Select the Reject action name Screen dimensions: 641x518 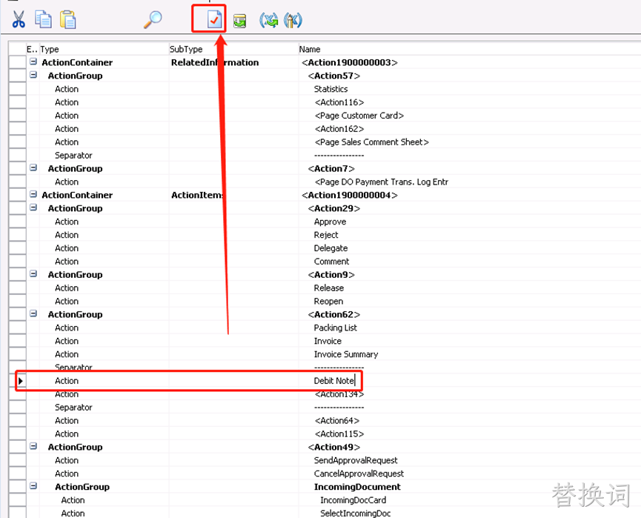pyautogui.click(x=326, y=235)
